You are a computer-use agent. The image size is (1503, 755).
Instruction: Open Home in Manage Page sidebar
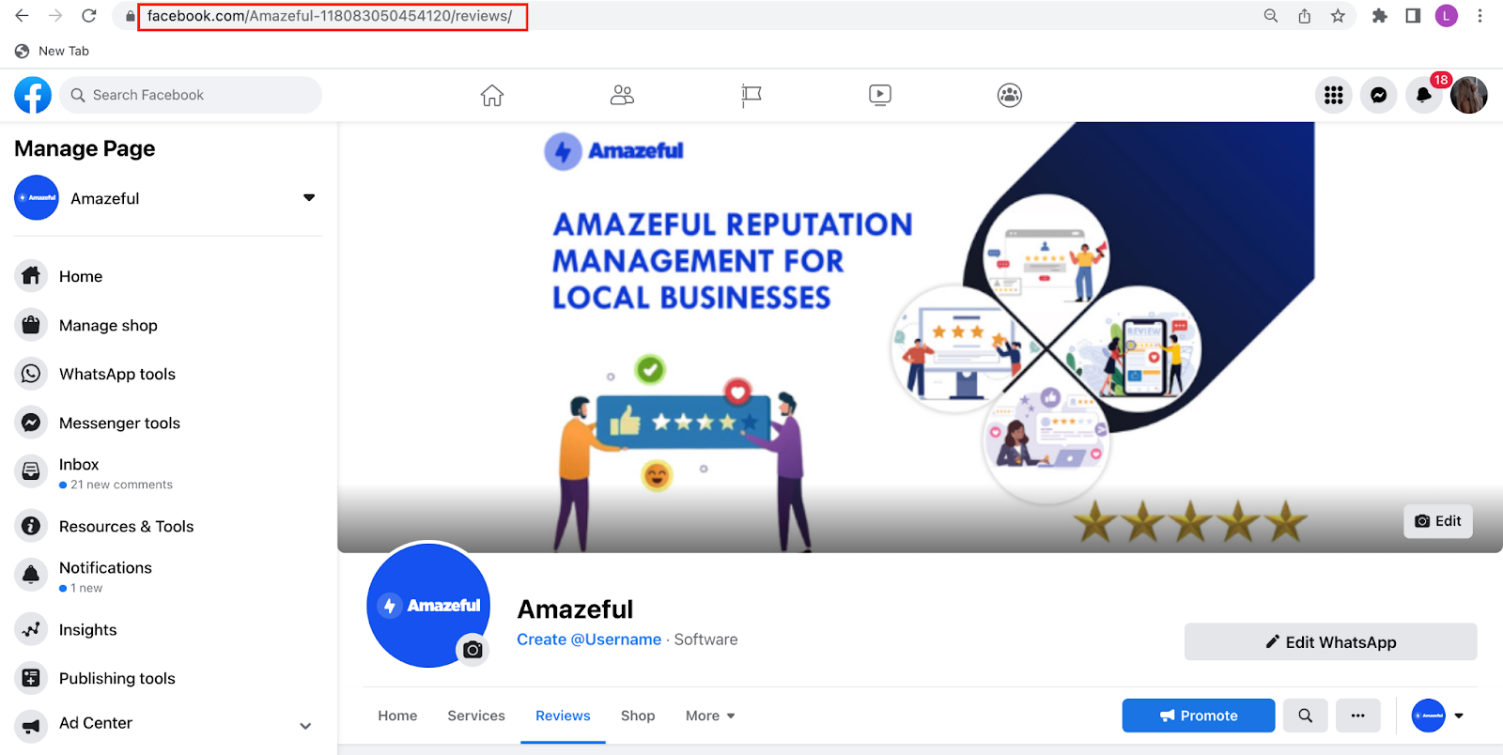(x=168, y=276)
